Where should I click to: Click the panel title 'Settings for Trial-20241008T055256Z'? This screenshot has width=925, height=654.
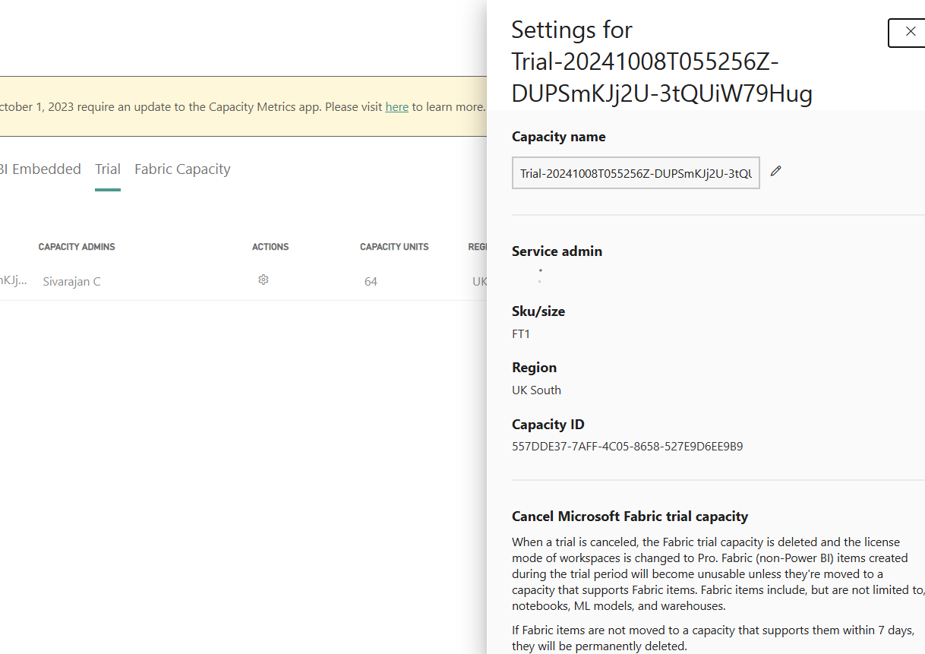tap(662, 62)
